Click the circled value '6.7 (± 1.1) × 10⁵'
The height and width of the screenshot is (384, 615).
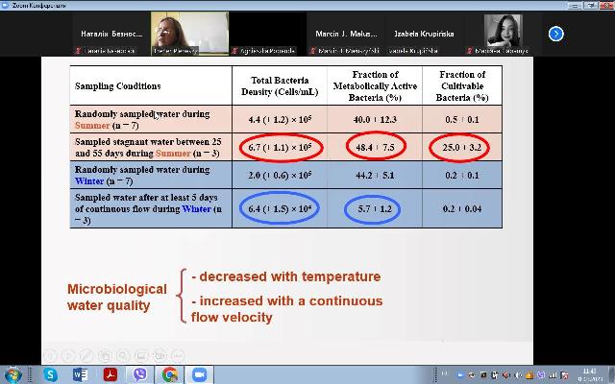tap(280, 147)
